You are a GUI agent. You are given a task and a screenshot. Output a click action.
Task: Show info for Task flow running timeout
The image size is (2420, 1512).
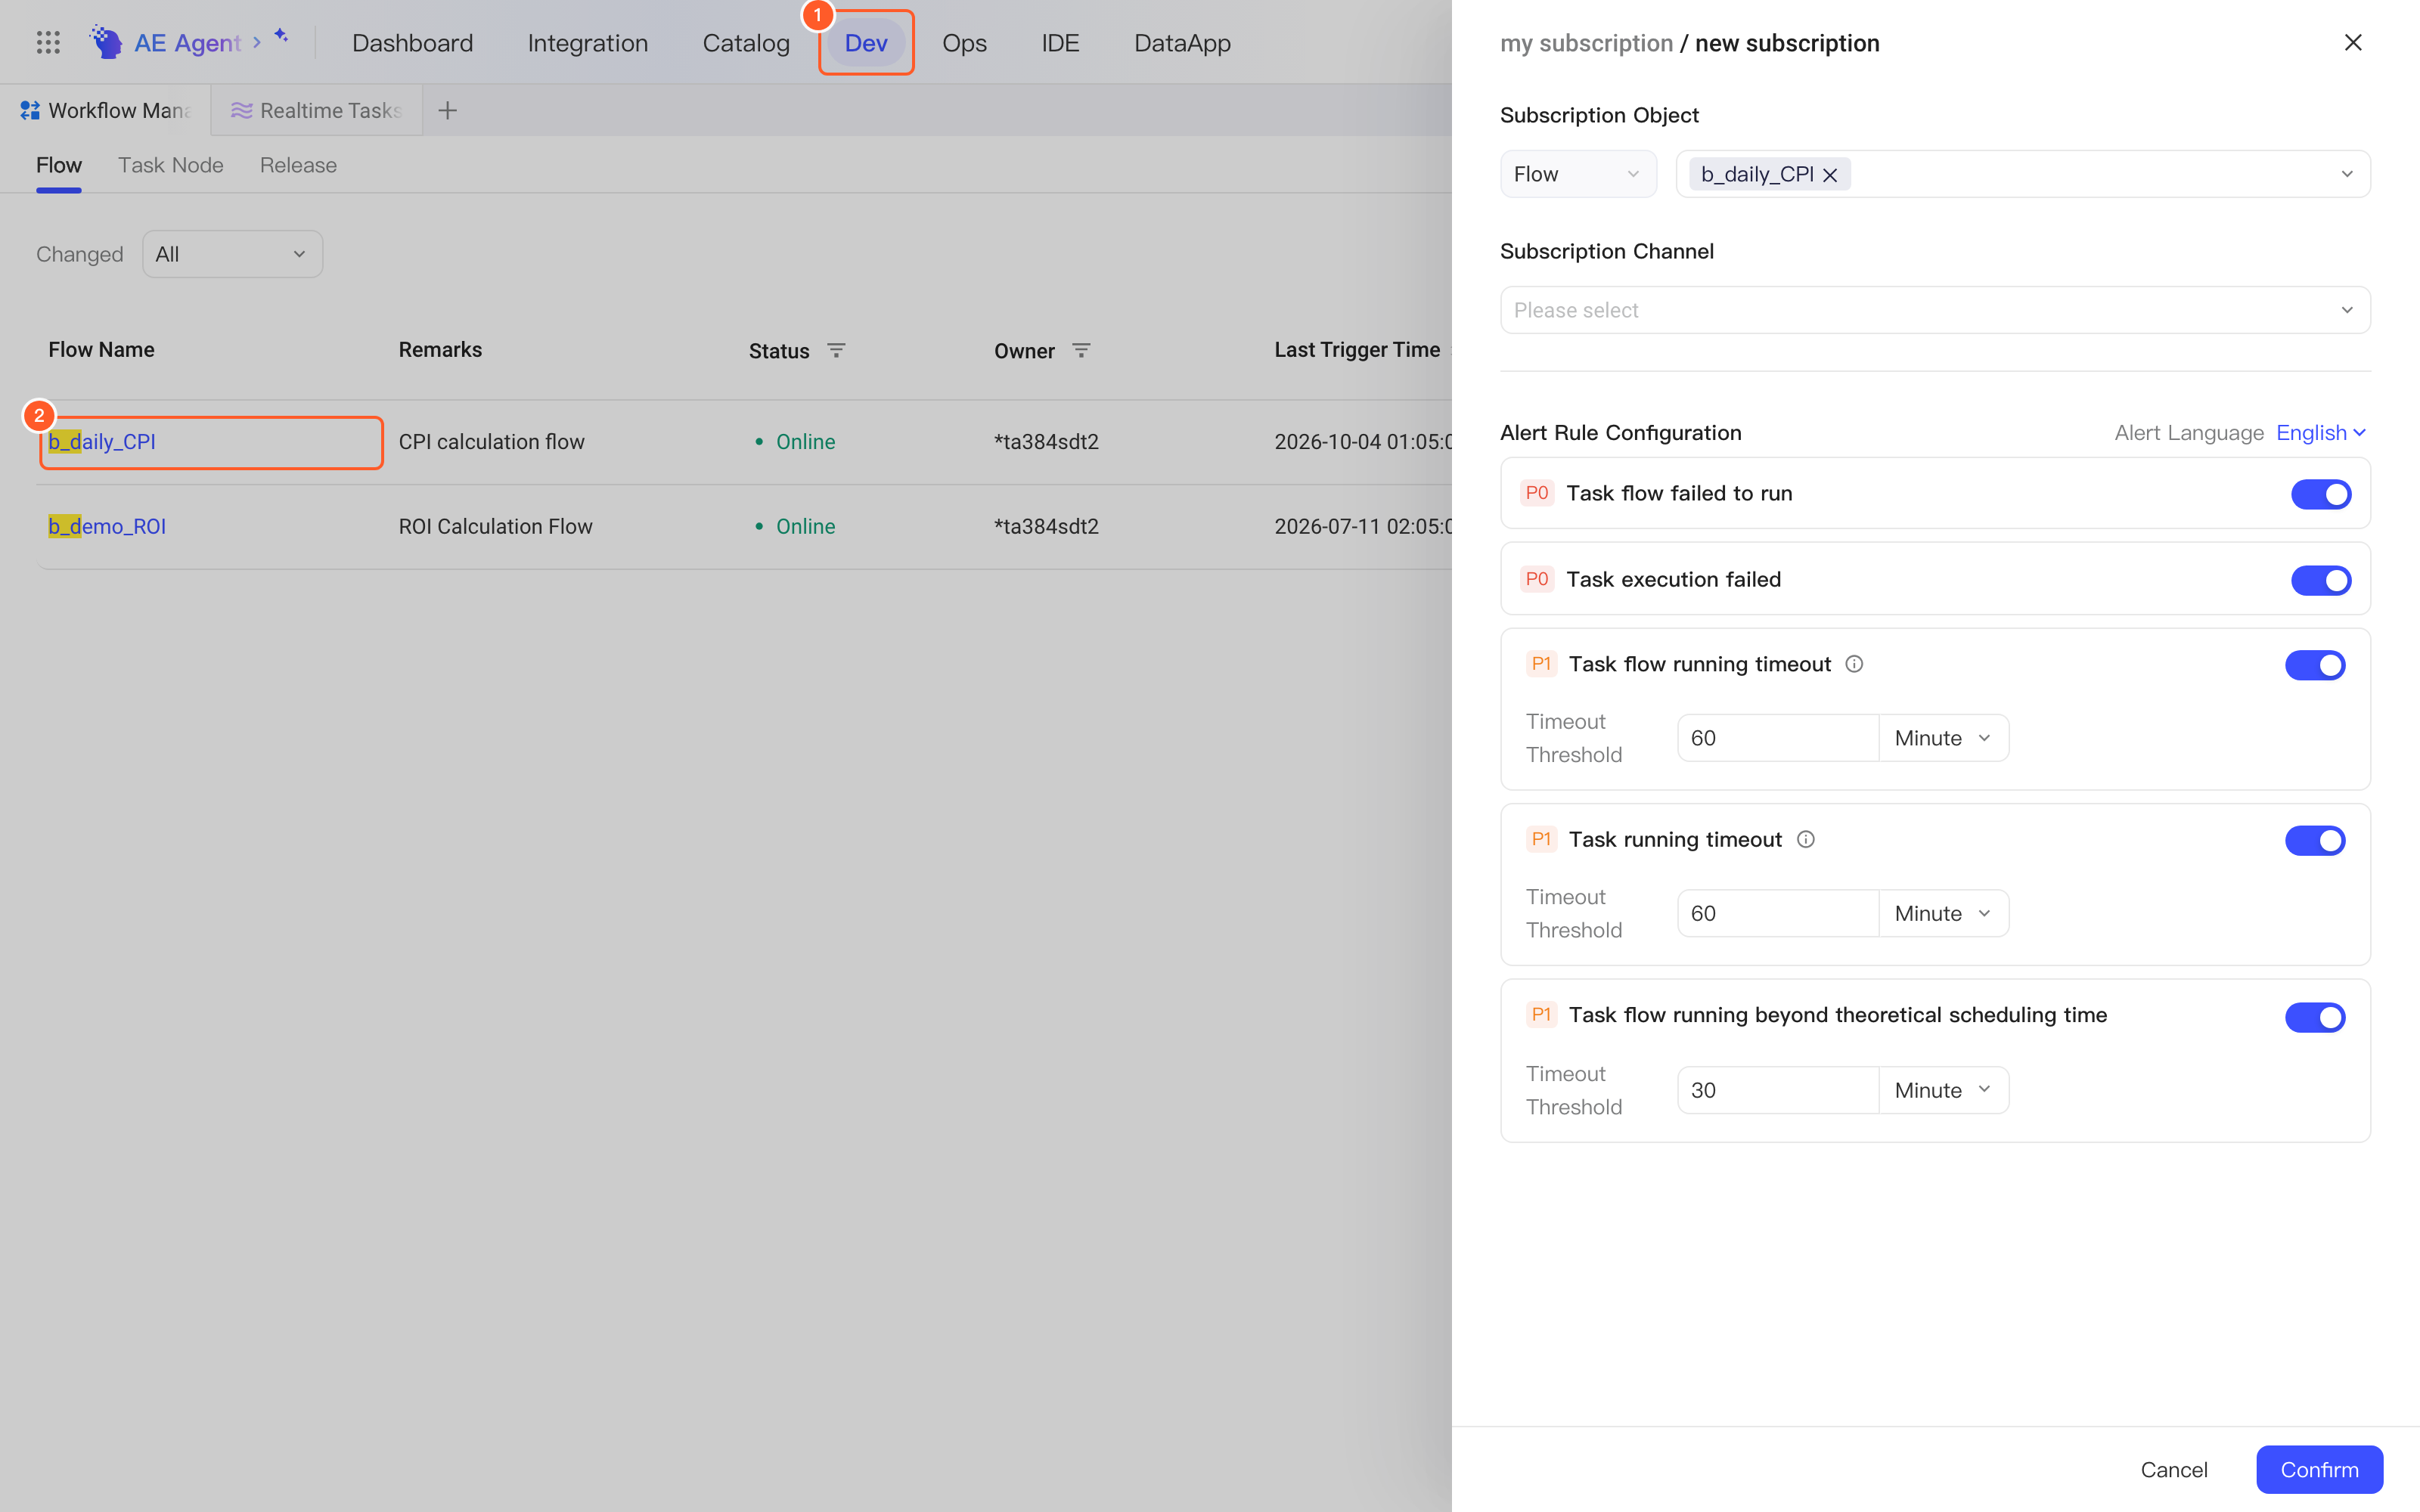coord(1854,664)
